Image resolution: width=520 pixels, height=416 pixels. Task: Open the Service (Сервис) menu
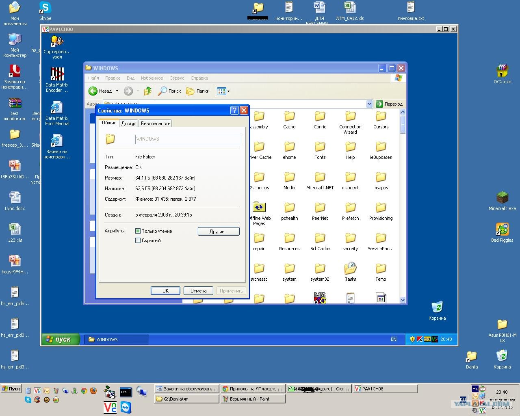(177, 78)
